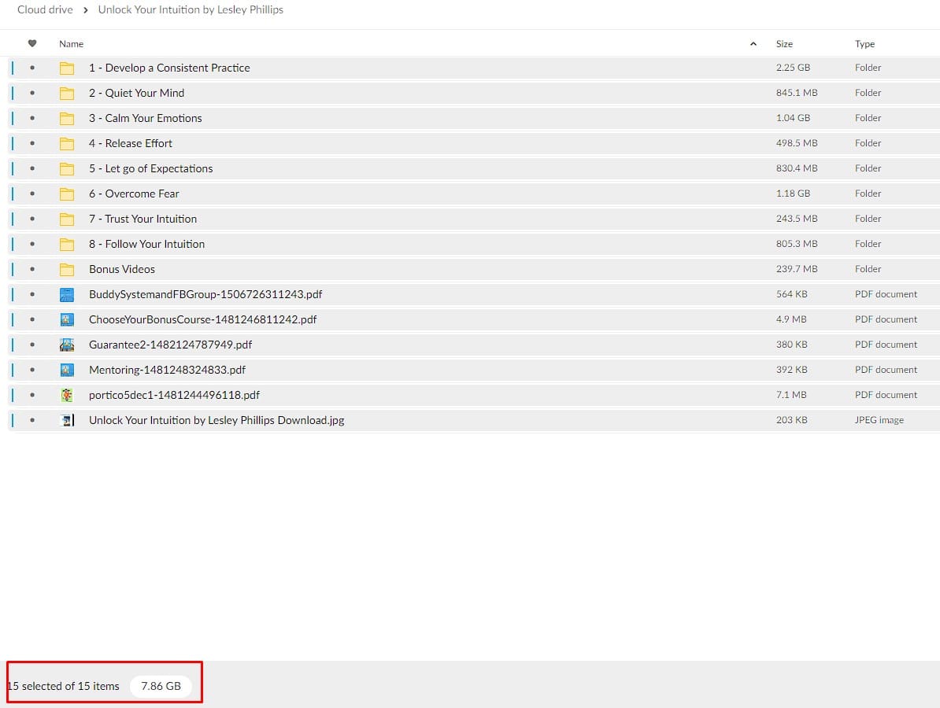
Task: Click the JPEG image file icon
Action: [67, 420]
